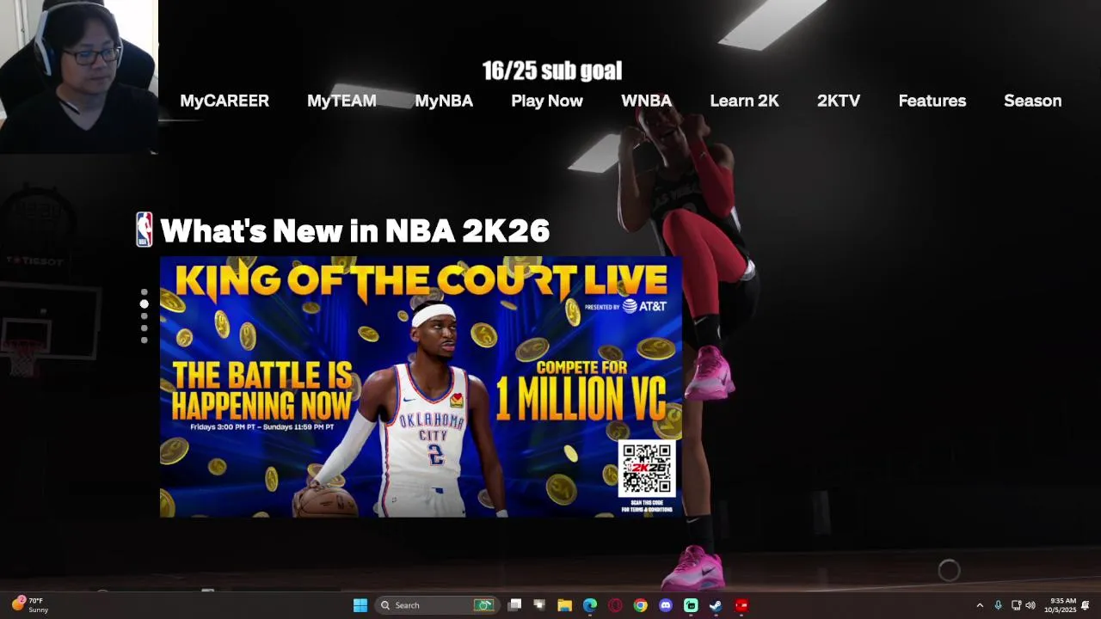This screenshot has width=1101, height=619.
Task: Launch Google Chrome from the taskbar
Action: [x=640, y=605]
